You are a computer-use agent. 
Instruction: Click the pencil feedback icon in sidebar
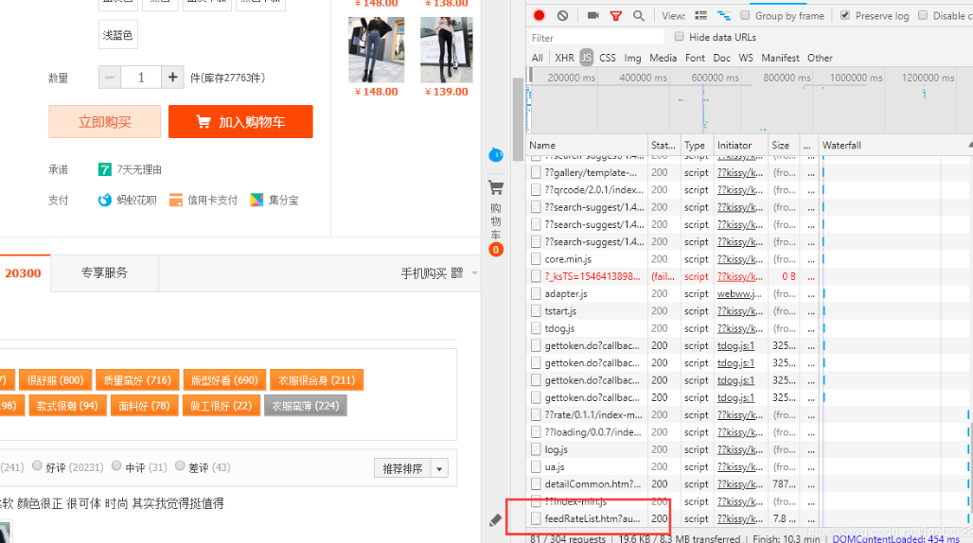point(495,519)
